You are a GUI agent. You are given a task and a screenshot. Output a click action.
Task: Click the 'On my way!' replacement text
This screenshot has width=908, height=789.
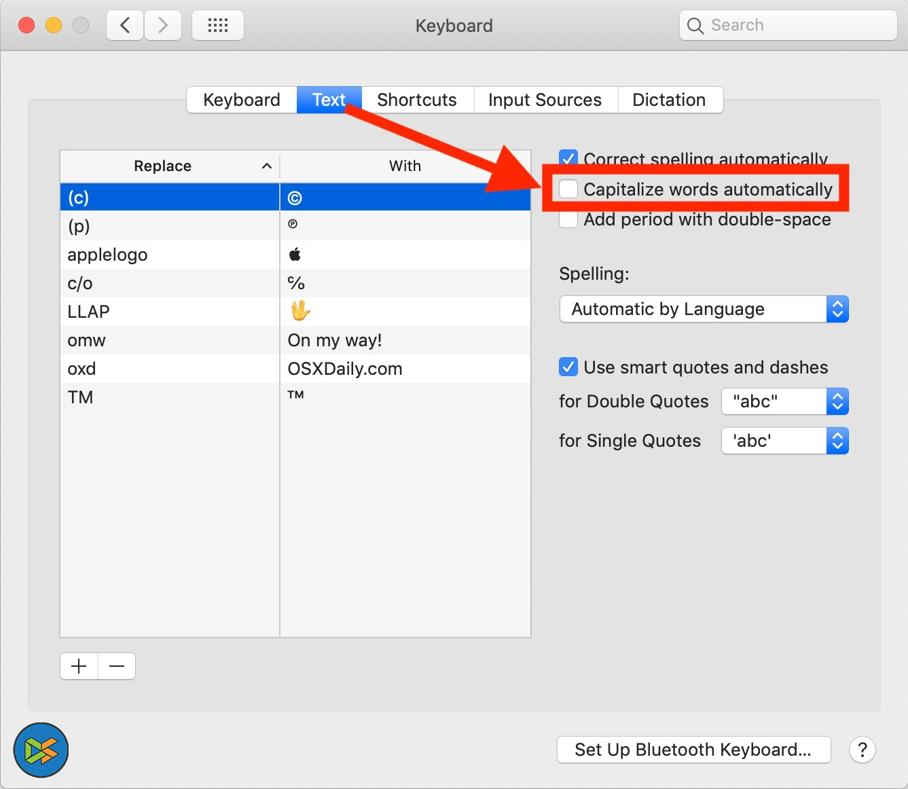[335, 340]
